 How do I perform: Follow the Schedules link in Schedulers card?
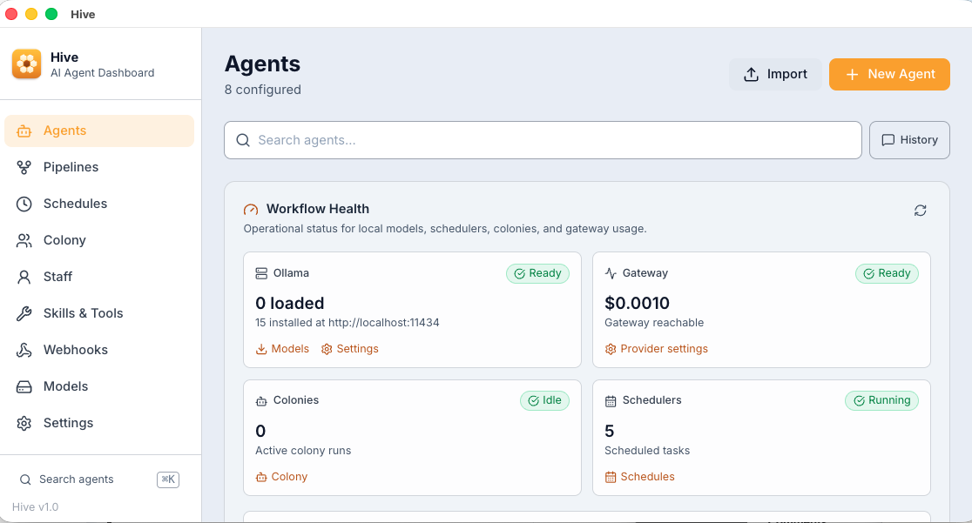tap(640, 477)
